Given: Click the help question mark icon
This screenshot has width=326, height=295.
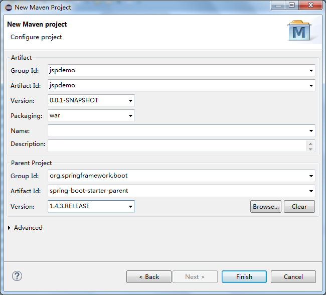Looking at the screenshot, I should click(x=17, y=276).
